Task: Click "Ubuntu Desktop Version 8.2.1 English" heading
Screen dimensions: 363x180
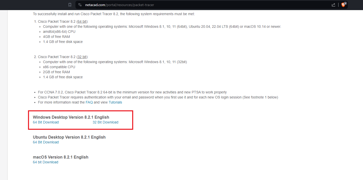Action: coord(69,137)
